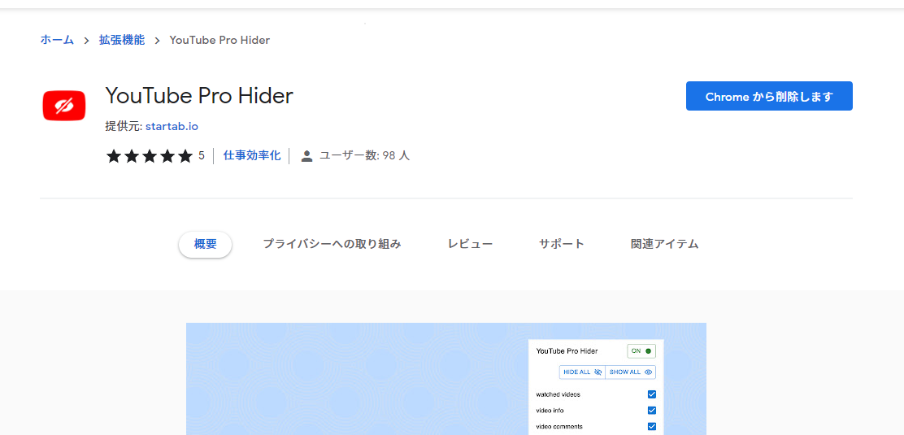Select the 概要 tab
The image size is (904, 435).
pyautogui.click(x=205, y=244)
